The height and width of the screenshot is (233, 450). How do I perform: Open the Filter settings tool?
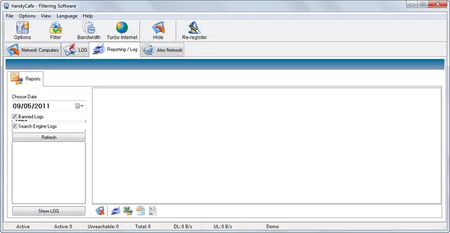click(56, 30)
